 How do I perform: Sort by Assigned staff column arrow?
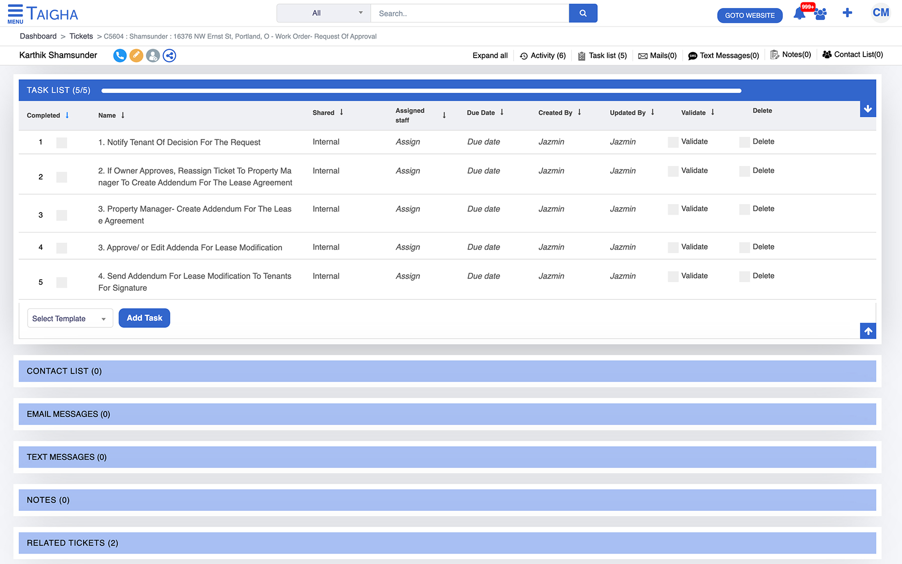[444, 115]
